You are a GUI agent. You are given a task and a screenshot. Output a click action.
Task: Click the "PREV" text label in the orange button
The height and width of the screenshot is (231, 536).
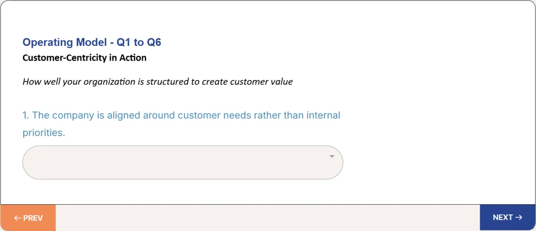tap(33, 218)
